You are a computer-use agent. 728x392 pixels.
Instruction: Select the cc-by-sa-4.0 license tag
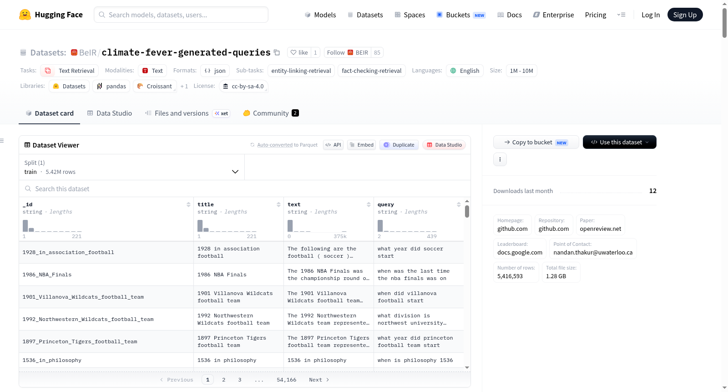(x=243, y=86)
